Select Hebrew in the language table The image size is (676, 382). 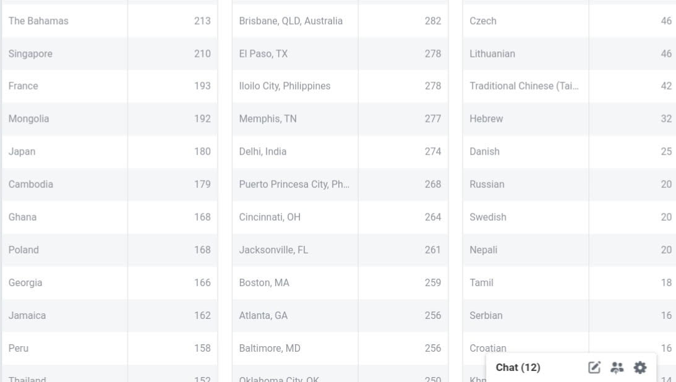pyautogui.click(x=486, y=119)
